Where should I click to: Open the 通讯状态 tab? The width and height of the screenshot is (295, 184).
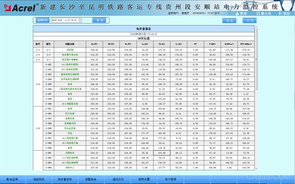tap(118, 179)
